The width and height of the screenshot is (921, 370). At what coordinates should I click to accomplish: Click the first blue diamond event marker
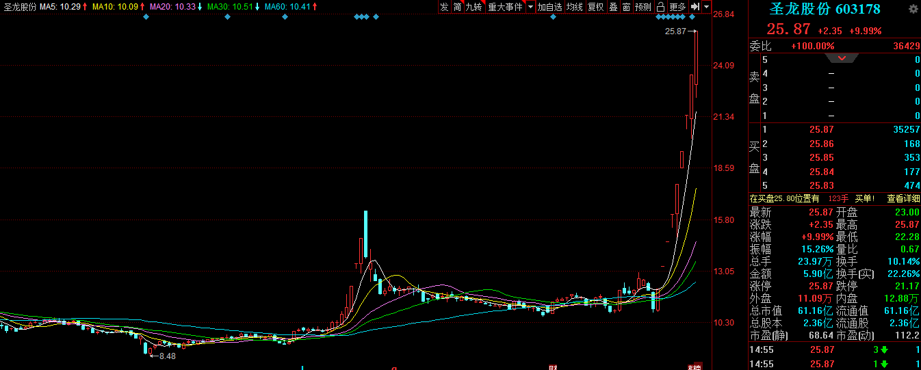[146, 17]
